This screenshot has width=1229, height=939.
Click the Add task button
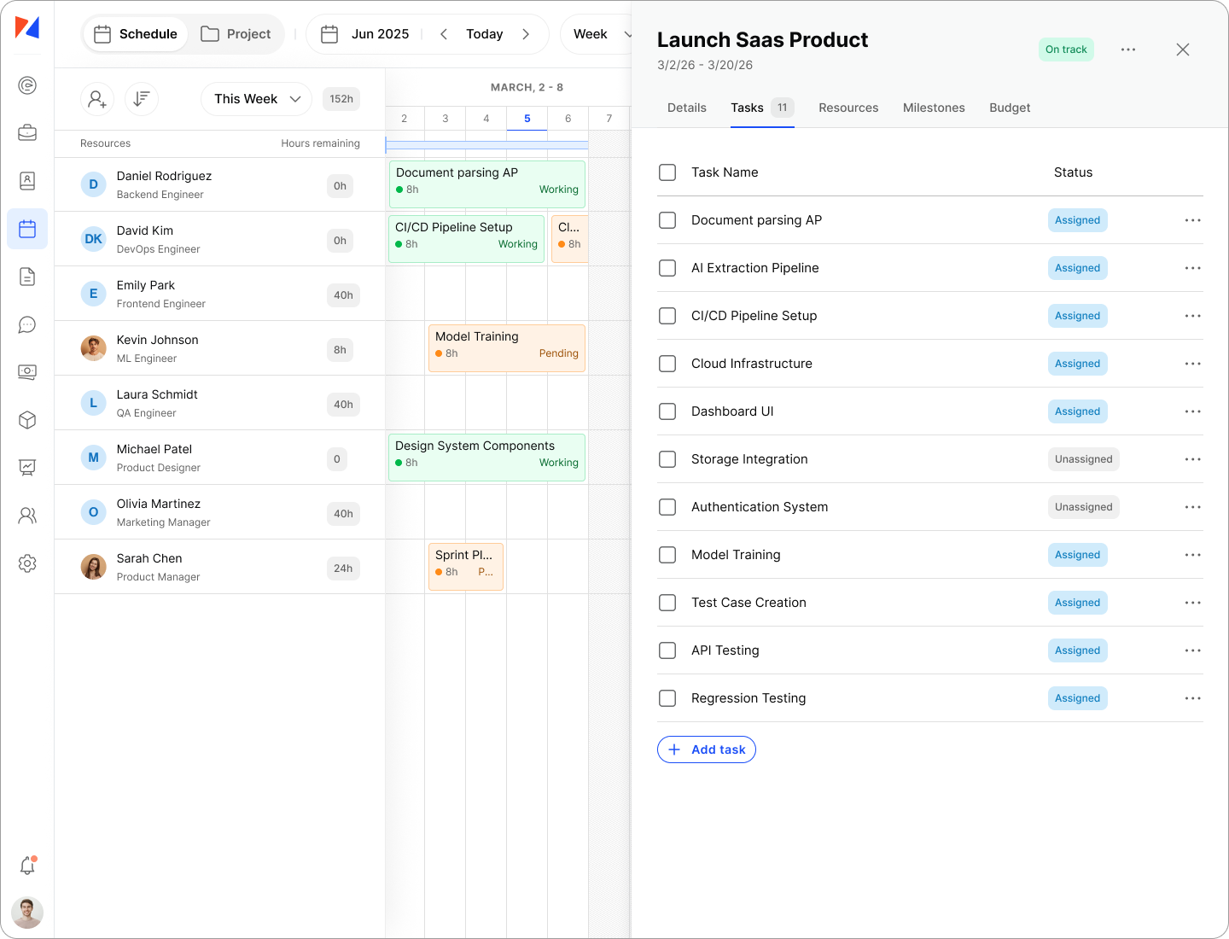pyautogui.click(x=707, y=749)
